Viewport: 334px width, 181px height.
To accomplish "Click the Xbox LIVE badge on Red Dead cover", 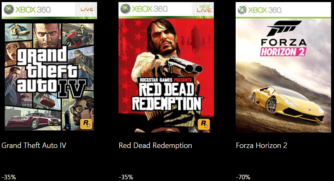I will tap(204, 8).
